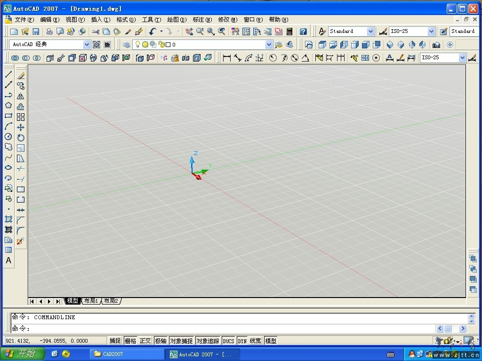Toggle 对象追踪 object tracking
The height and width of the screenshot is (361, 482).
[208, 341]
